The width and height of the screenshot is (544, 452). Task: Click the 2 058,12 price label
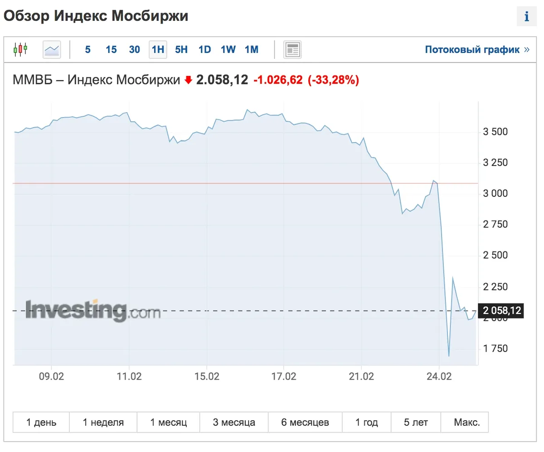point(501,311)
